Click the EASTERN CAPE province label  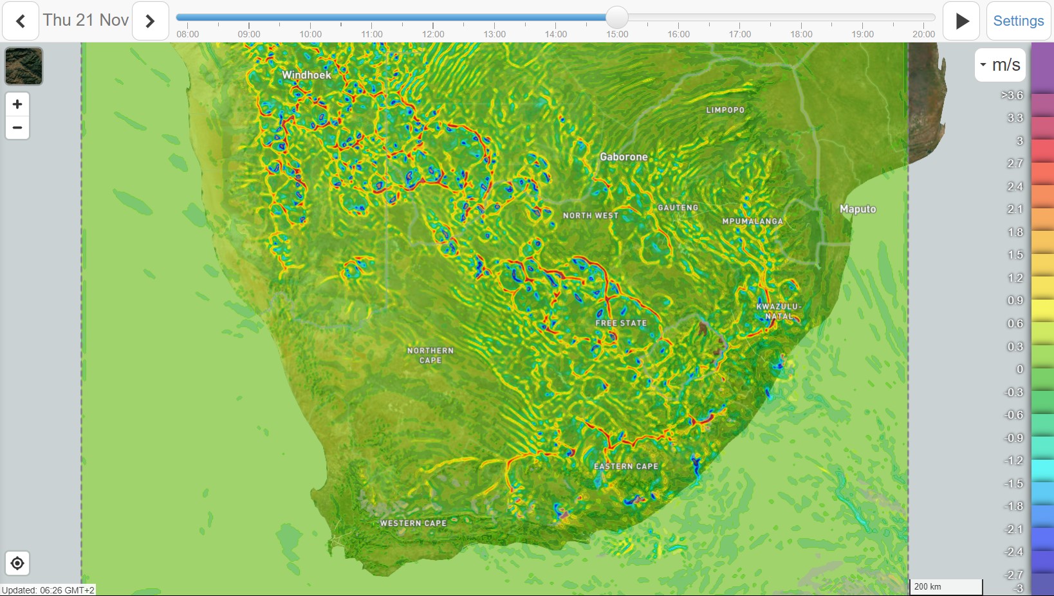(626, 467)
